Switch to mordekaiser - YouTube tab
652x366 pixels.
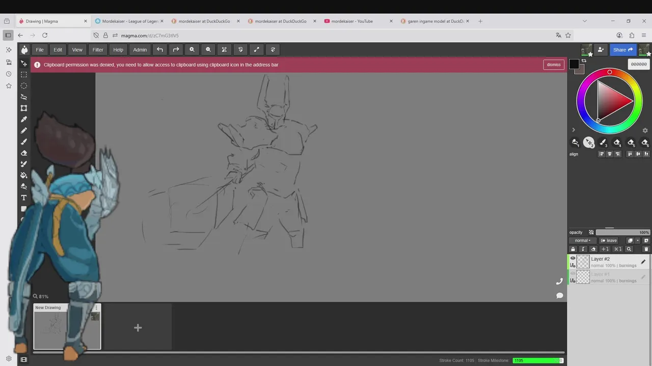point(359,21)
